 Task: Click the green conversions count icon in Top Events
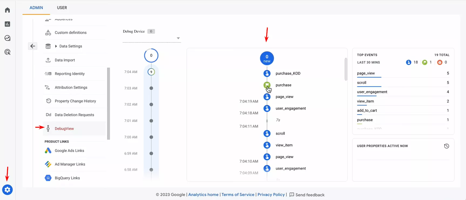(425, 62)
